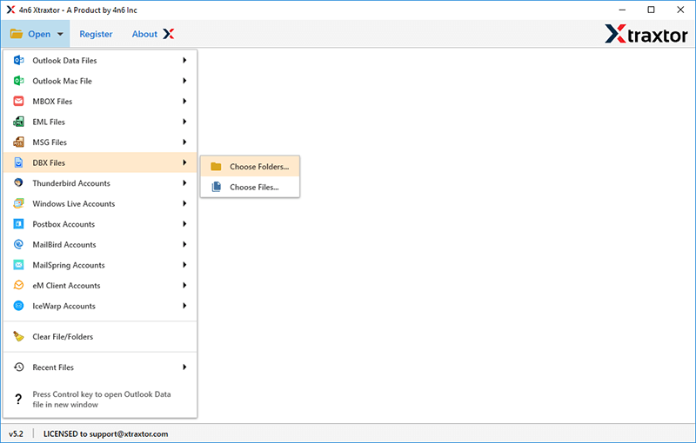Click the IceWarp Accounts icon
Screen dimensions: 696x443
pyautogui.click(x=18, y=306)
